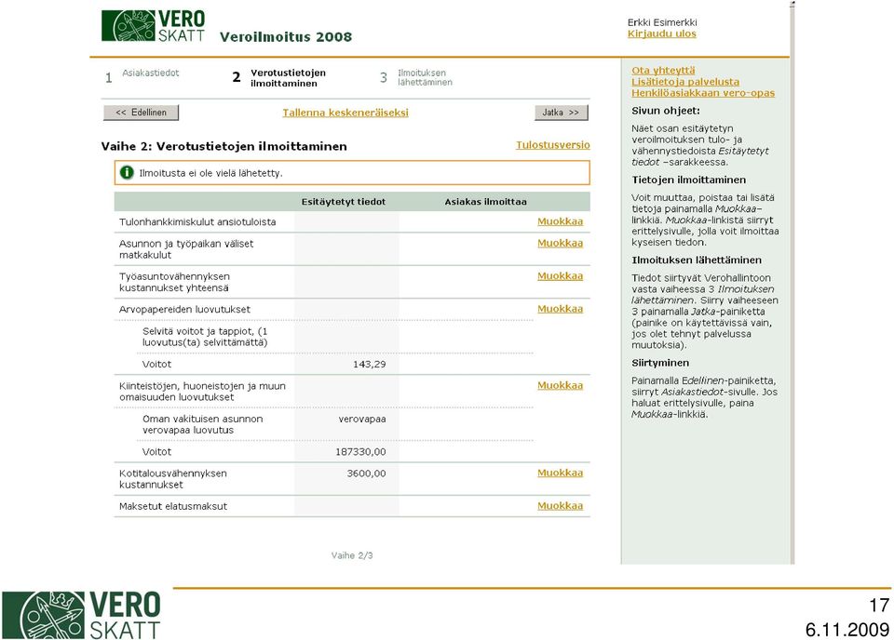Viewport: 894px width, 640px height.
Task: Click the user name Erkki Esimerkki
Action: (x=662, y=22)
